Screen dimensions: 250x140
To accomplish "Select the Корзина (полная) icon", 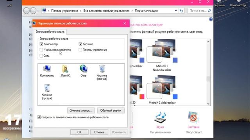I will pyautogui.click(x=102, y=72).
